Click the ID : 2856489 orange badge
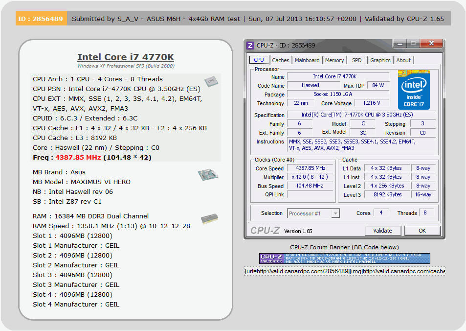466x331 pixels. pyautogui.click(x=41, y=19)
